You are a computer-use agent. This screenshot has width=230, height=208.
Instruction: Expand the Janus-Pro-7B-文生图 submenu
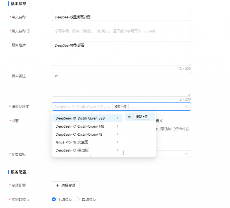117,142
